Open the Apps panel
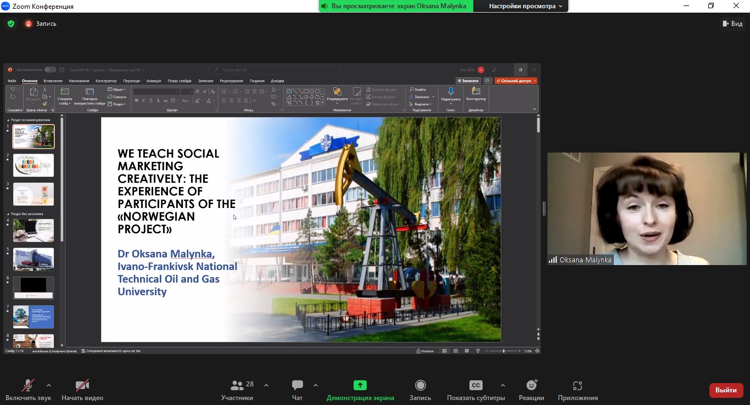The width and height of the screenshot is (750, 405). point(577,385)
